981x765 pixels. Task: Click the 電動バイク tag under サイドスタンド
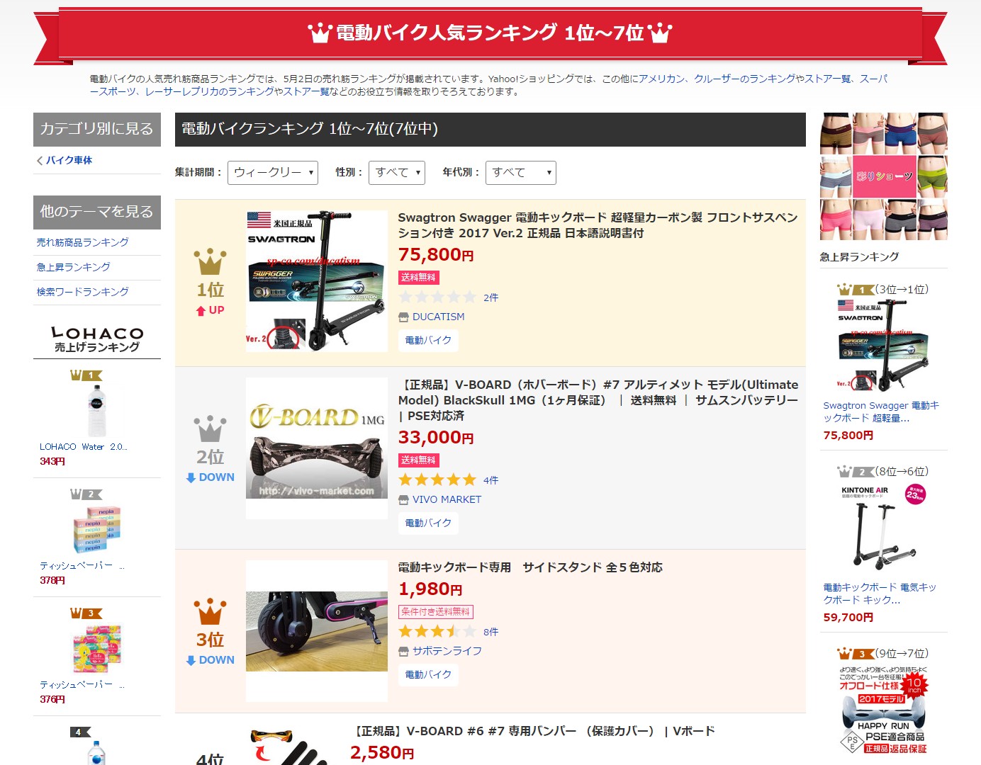tap(428, 675)
